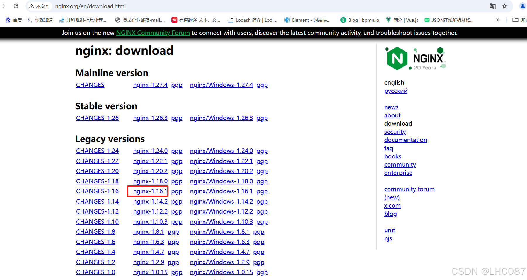Open pgp signature next to nginx-1.16.1
The height and width of the screenshot is (280, 527).
[x=177, y=192]
